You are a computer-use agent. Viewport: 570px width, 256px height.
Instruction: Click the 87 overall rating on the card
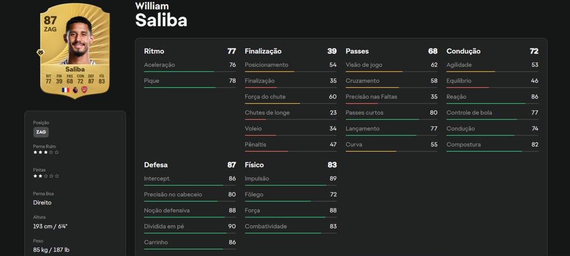tap(50, 20)
